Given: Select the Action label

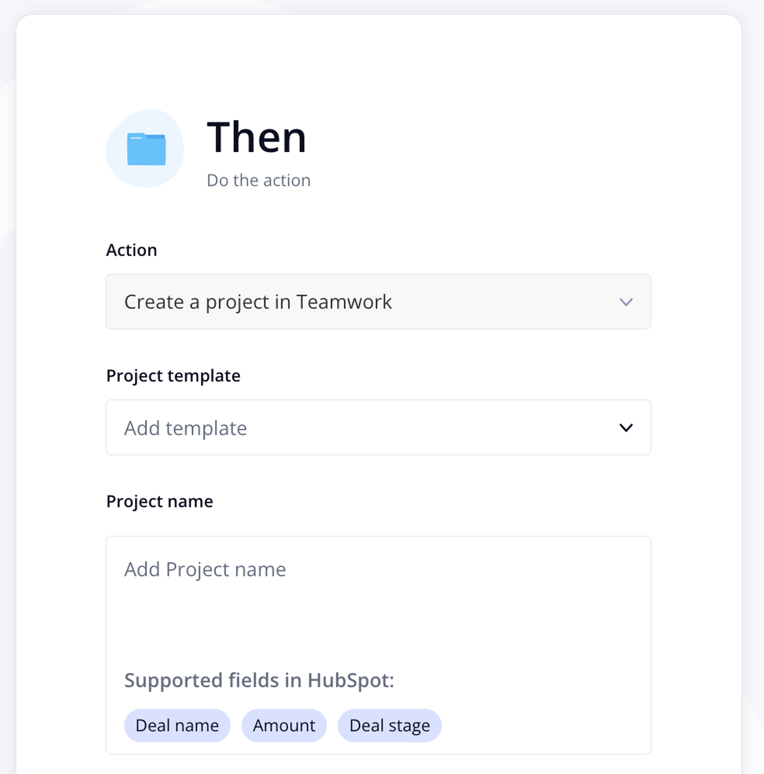Looking at the screenshot, I should (x=132, y=250).
